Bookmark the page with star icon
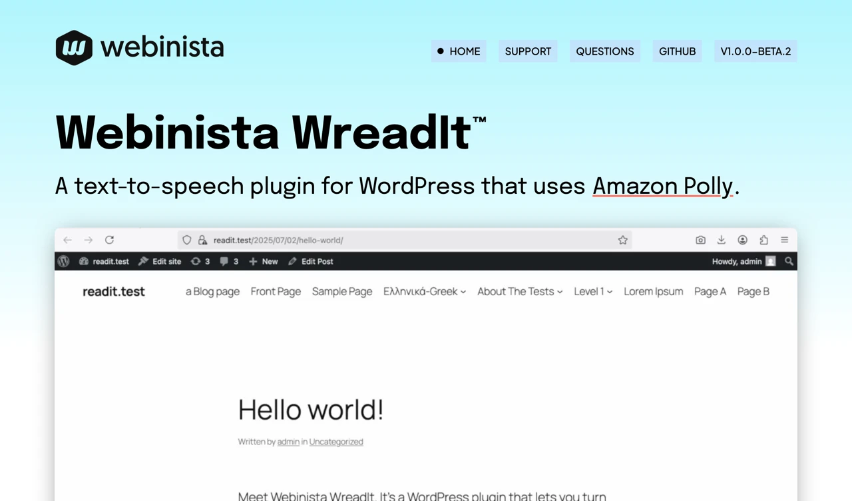852x501 pixels. coord(622,240)
